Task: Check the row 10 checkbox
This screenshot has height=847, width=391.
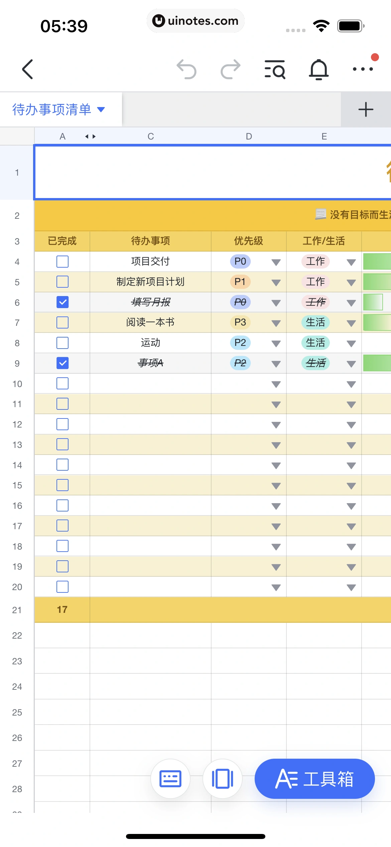Action: [62, 383]
